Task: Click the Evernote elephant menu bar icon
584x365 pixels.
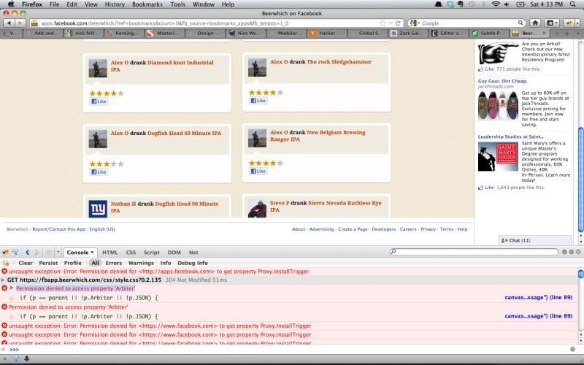Action: 461,4
